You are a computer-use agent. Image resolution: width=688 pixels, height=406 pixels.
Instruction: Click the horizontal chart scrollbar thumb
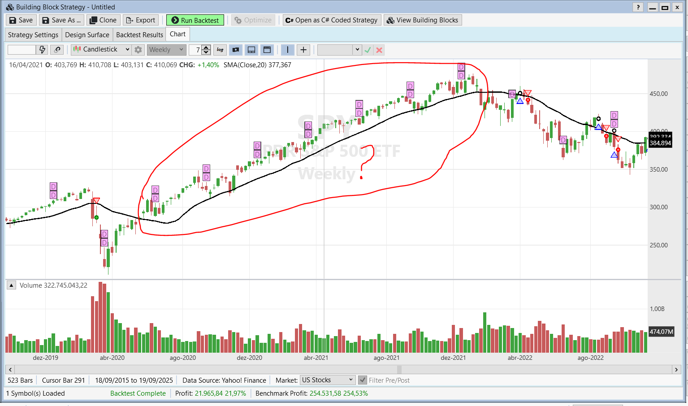click(399, 370)
